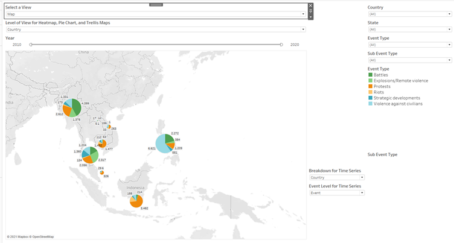Image resolution: width=454 pixels, height=243 pixels.
Task: Click the OpenStreetMap attribution link
Action: pos(42,236)
